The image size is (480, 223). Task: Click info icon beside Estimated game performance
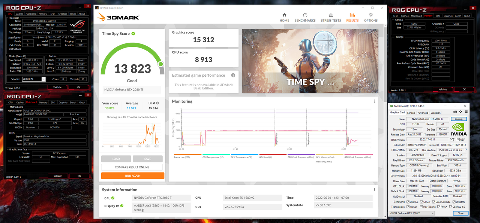233,75
